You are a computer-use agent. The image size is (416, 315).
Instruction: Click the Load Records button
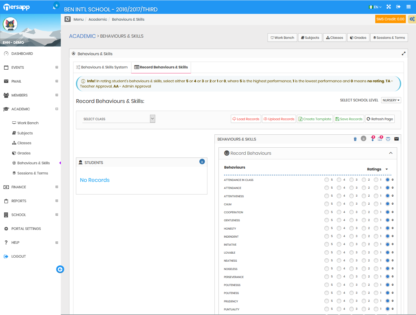(246, 119)
